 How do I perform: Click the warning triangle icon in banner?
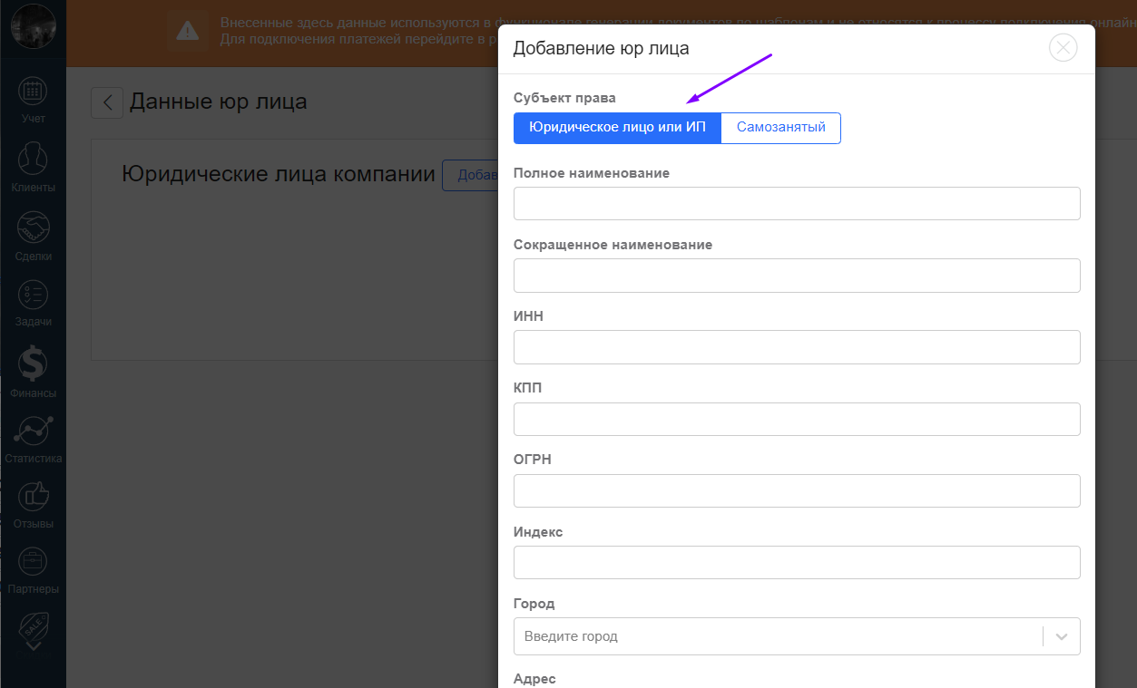click(x=188, y=32)
